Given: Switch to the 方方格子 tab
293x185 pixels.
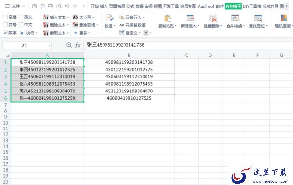Looking at the screenshot, I should 233,6.
